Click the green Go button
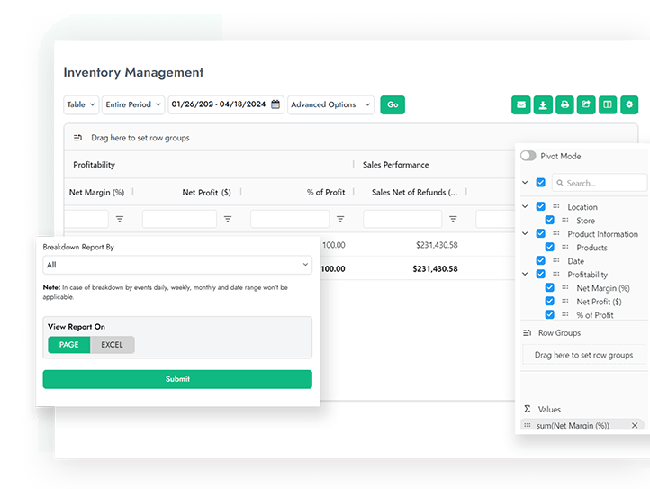 coord(393,104)
